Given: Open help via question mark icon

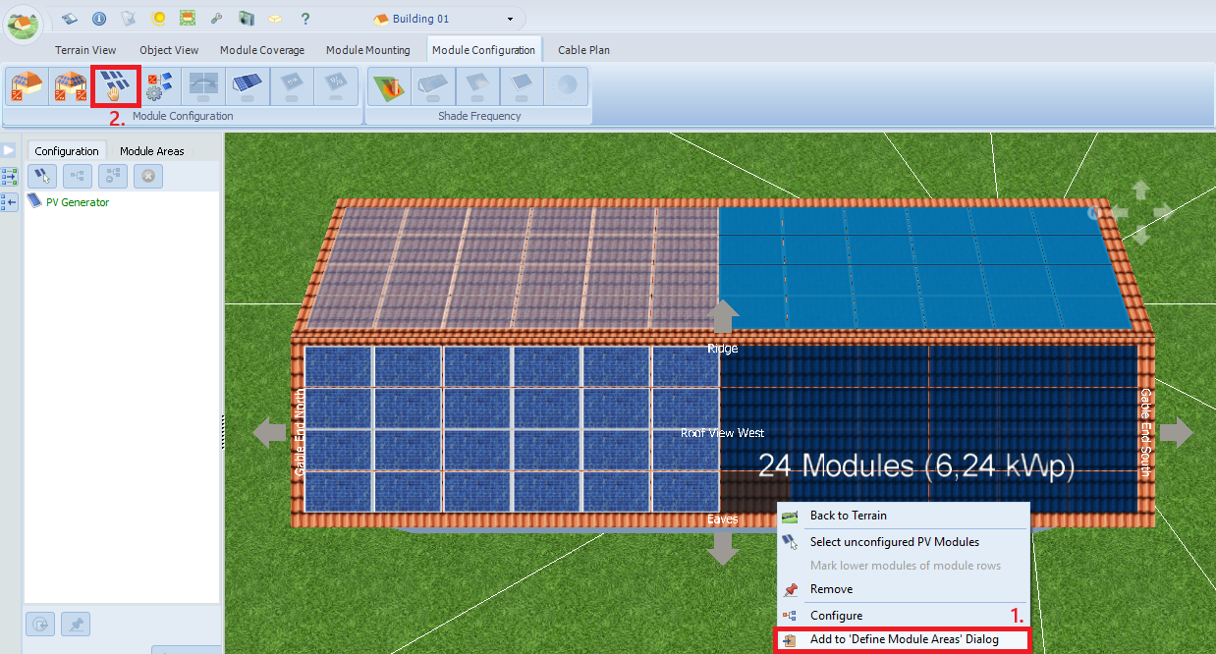Looking at the screenshot, I should (x=305, y=19).
